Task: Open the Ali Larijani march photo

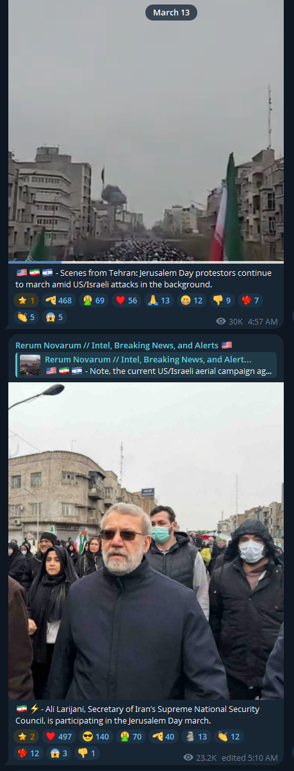Action: [146, 541]
